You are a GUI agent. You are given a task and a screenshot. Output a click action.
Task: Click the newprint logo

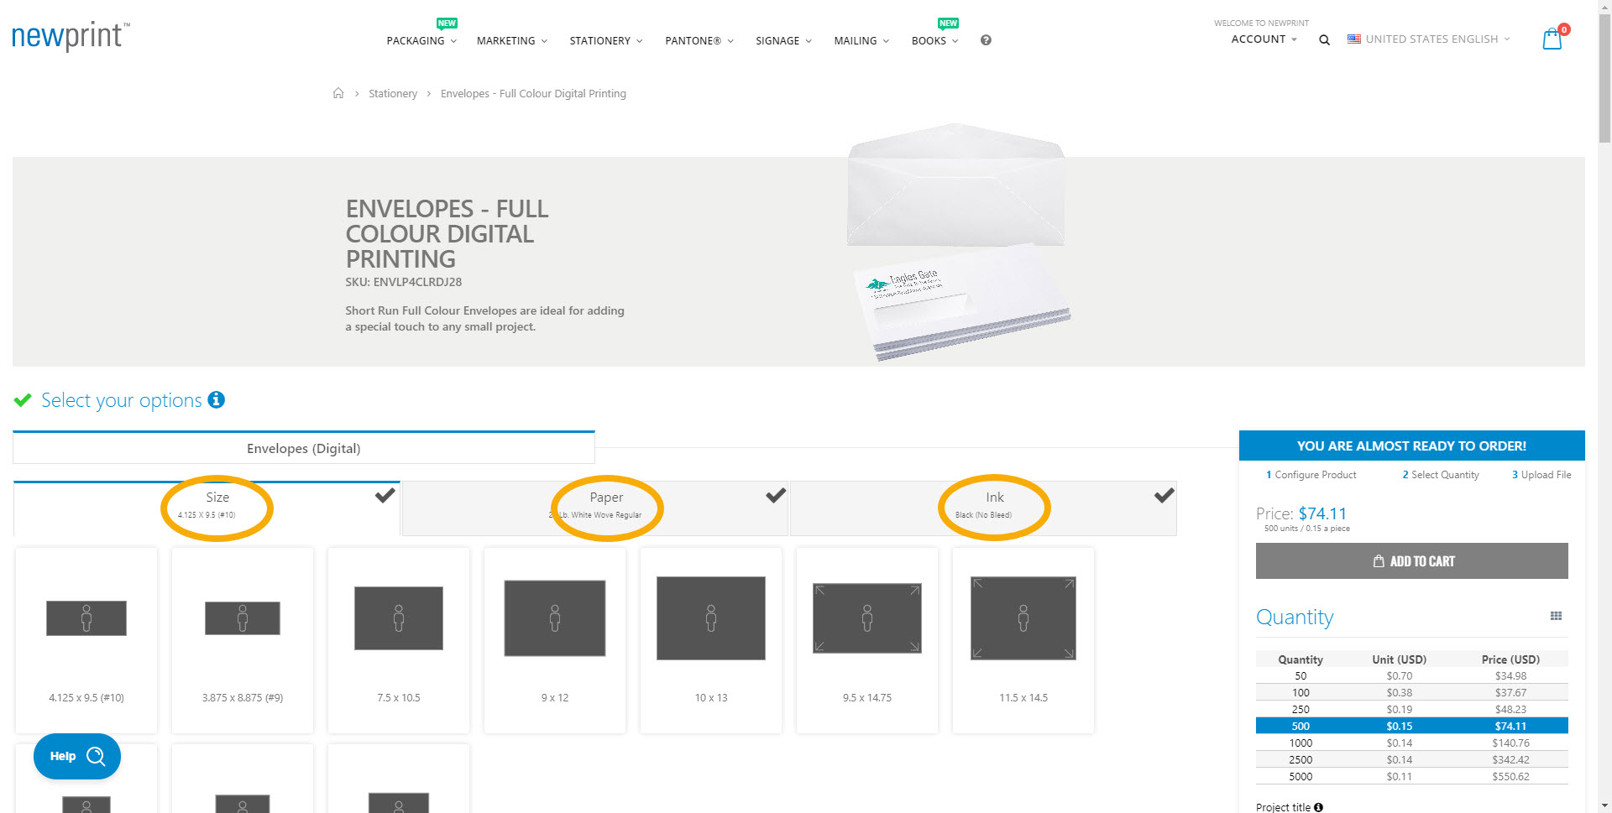point(71,36)
